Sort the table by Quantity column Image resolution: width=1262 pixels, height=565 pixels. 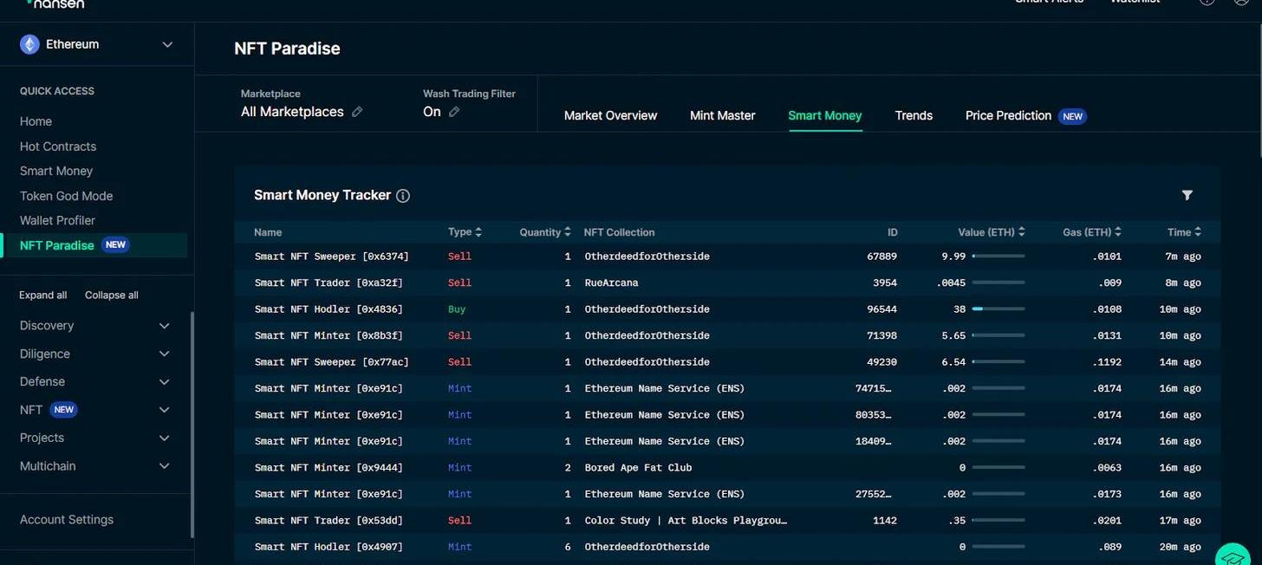[567, 232]
